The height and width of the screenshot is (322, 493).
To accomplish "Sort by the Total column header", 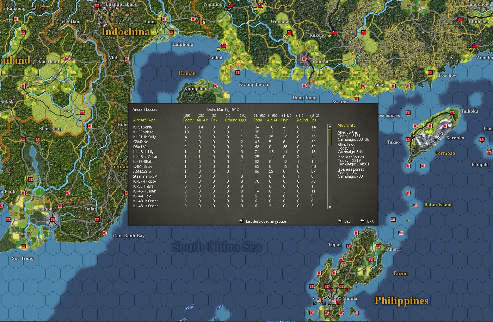I will [x=258, y=120].
